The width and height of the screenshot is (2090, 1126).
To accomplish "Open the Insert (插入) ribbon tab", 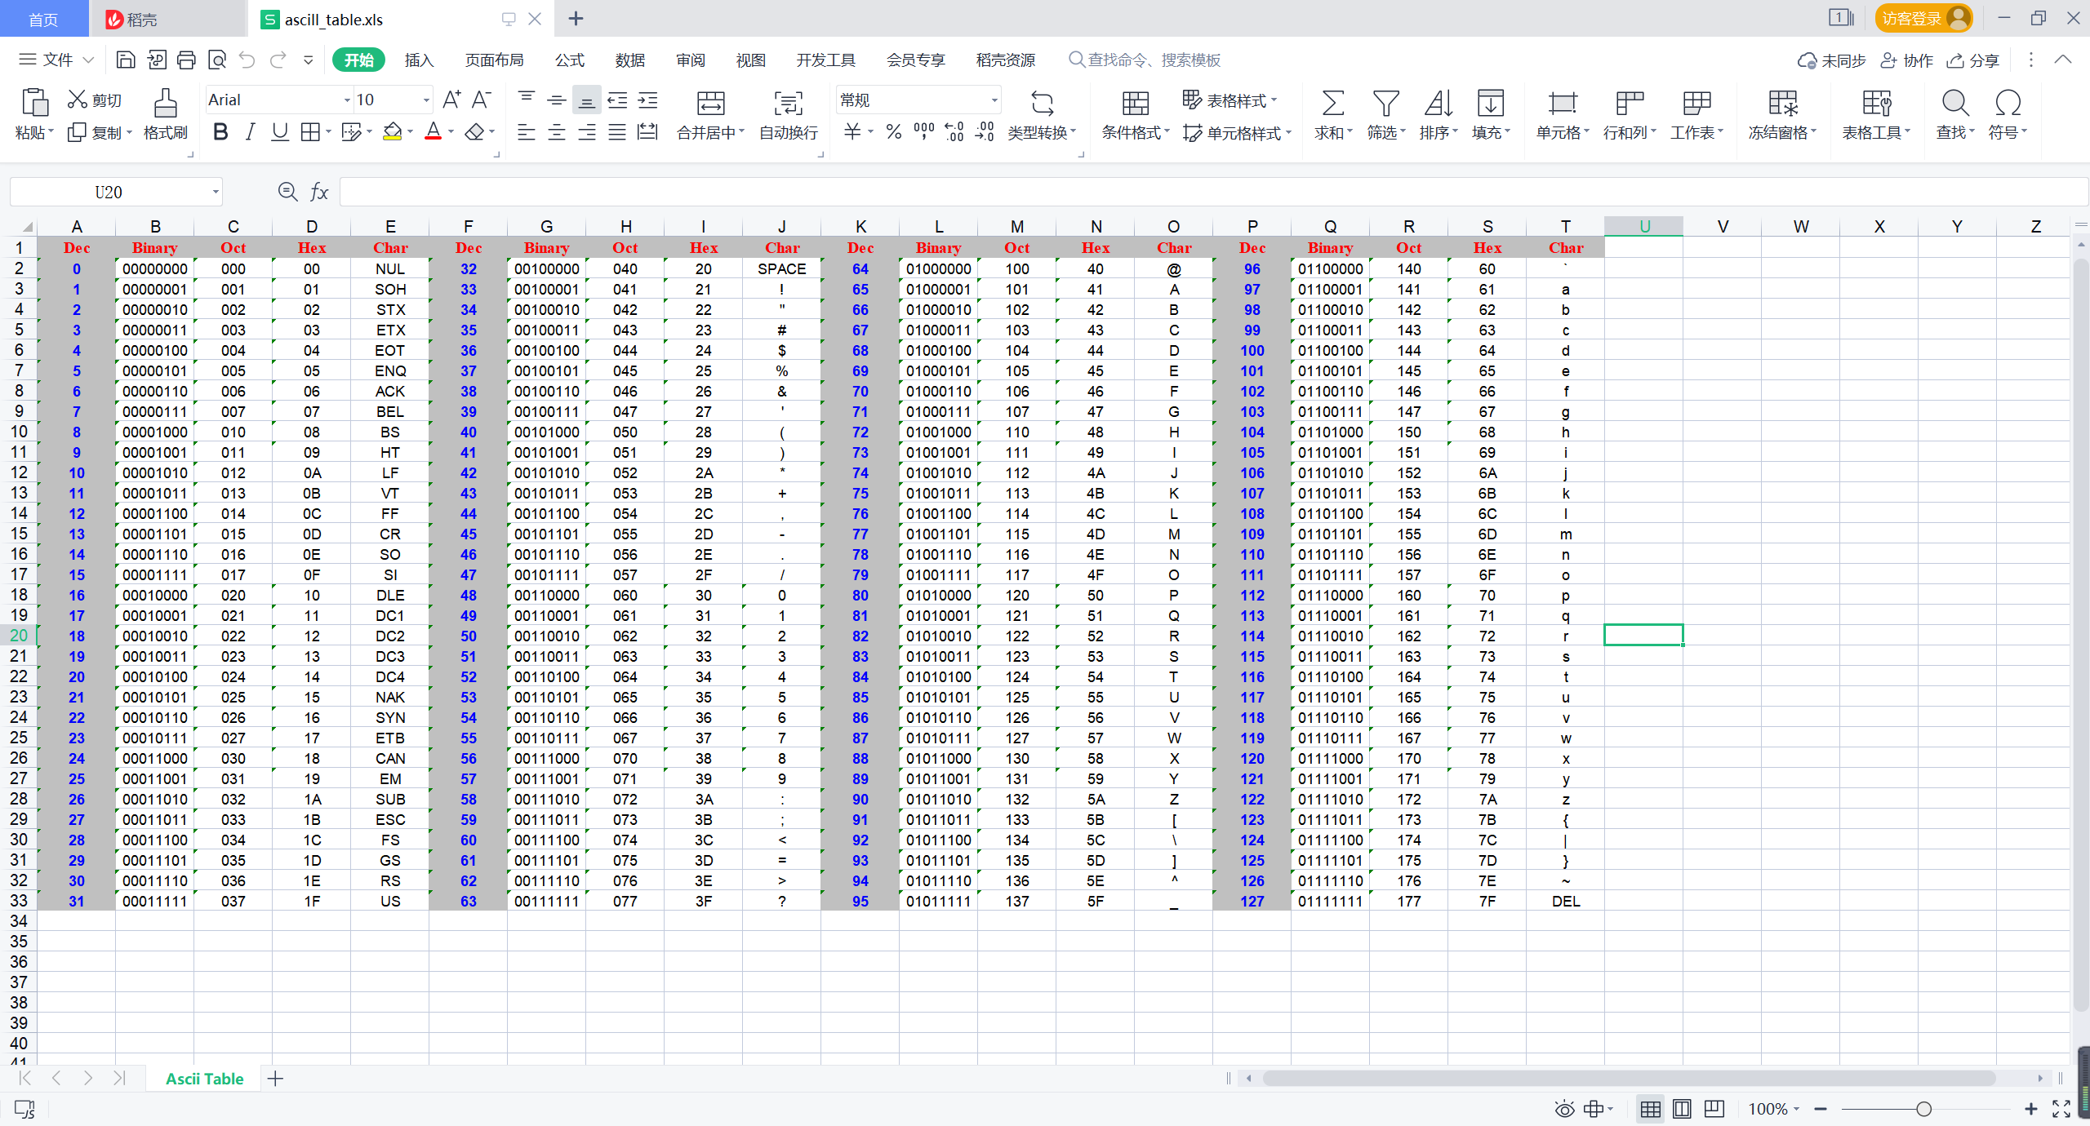I will (x=419, y=60).
